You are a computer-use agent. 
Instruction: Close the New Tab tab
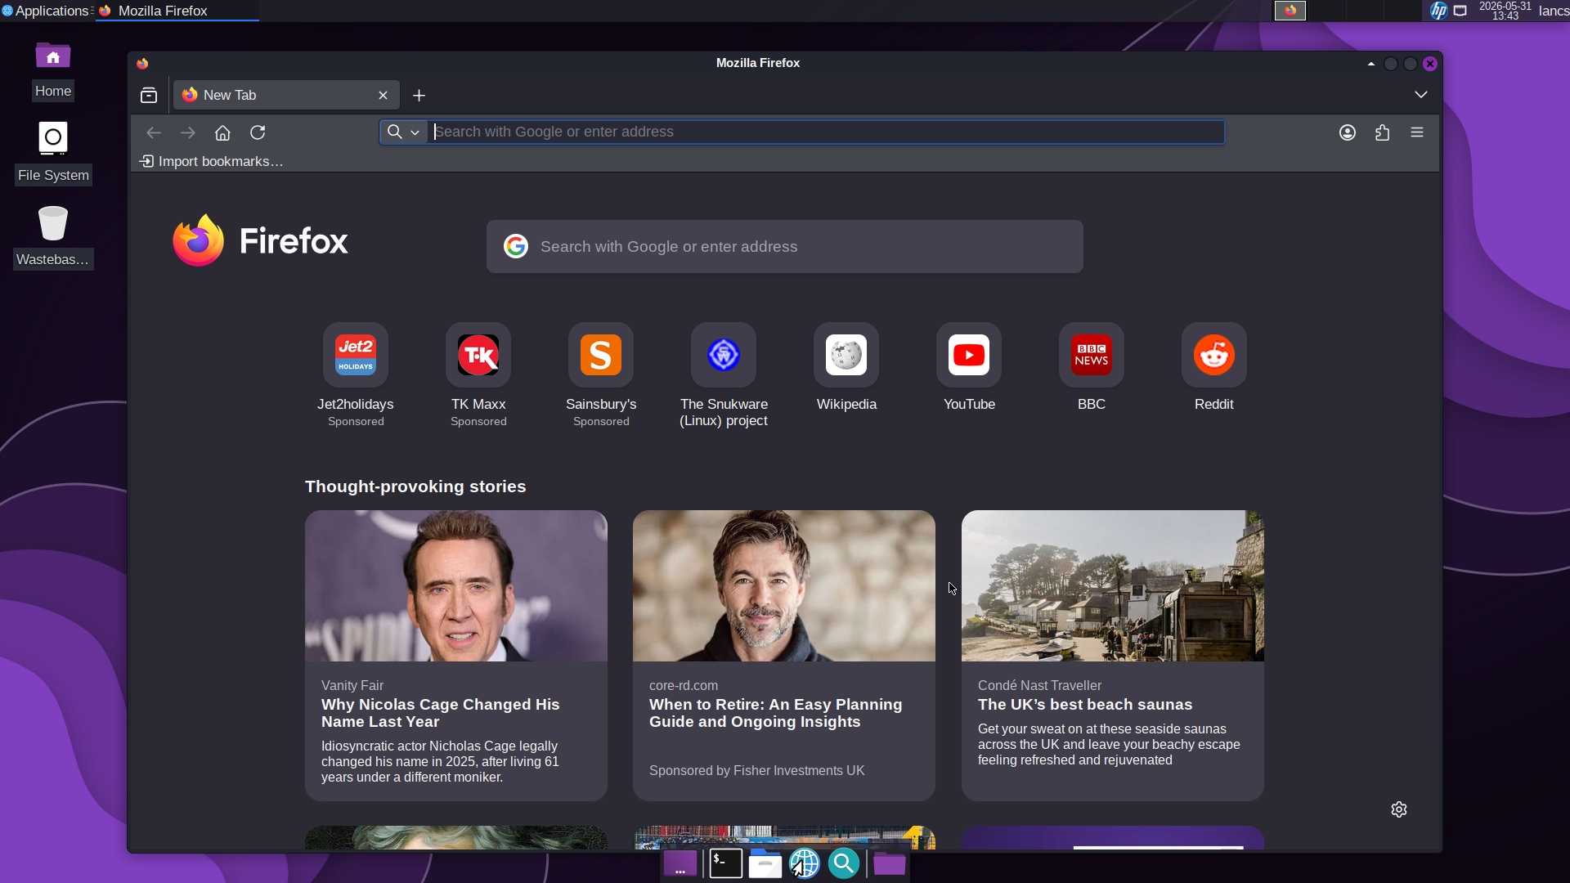click(383, 96)
